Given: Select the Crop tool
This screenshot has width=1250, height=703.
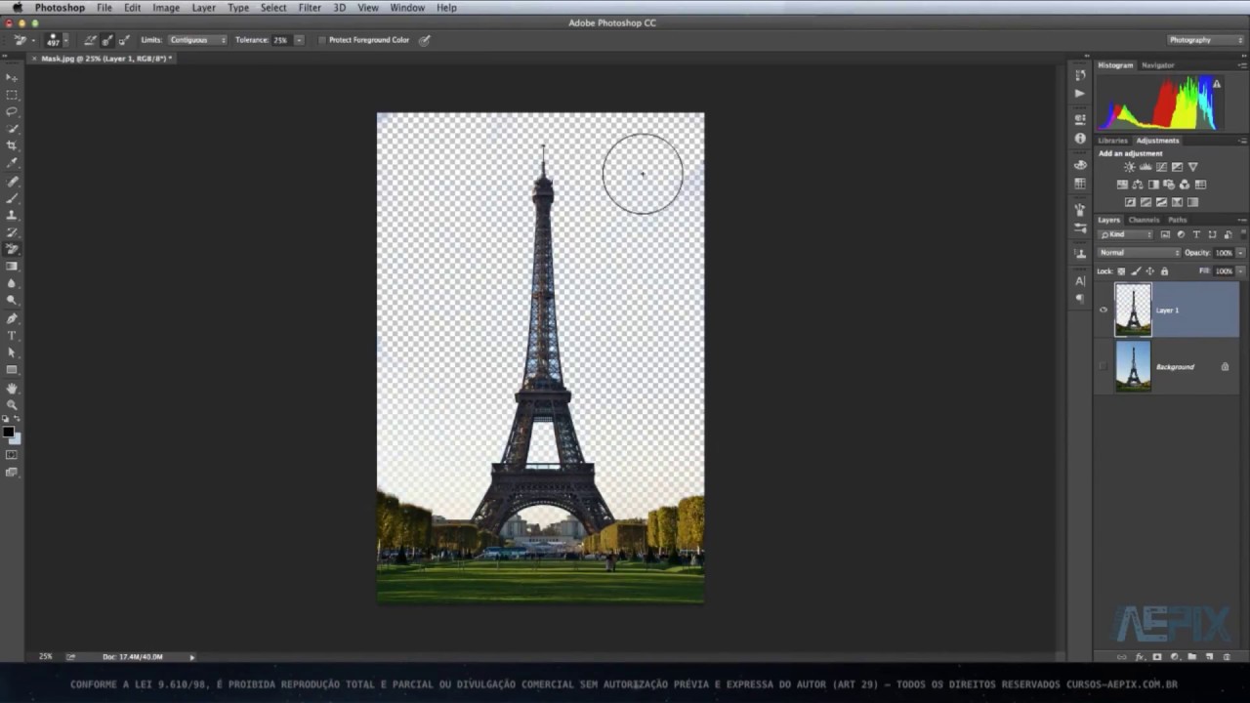Looking at the screenshot, I should (x=12, y=145).
